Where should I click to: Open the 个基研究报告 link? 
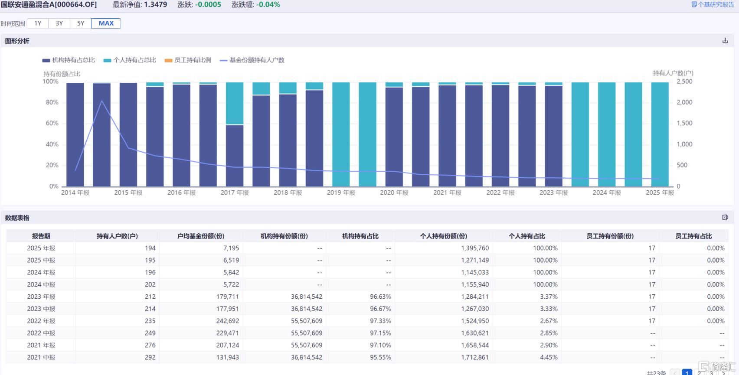coord(713,4)
